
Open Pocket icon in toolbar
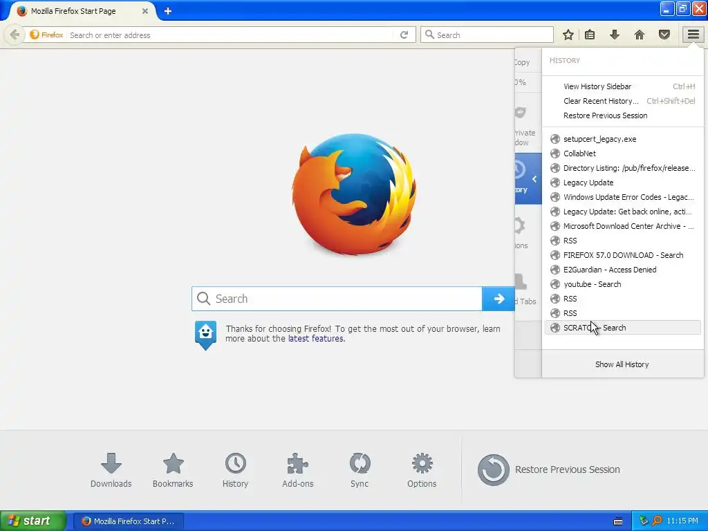664,35
